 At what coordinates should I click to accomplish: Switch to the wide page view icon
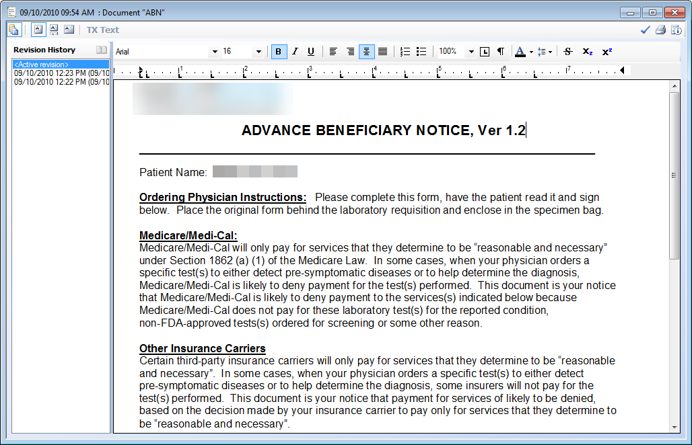[x=69, y=30]
